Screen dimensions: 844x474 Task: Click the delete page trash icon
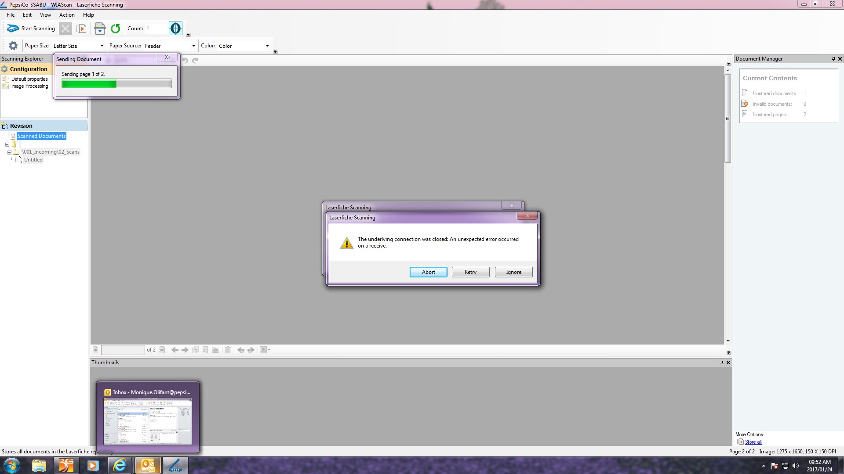[x=228, y=350]
